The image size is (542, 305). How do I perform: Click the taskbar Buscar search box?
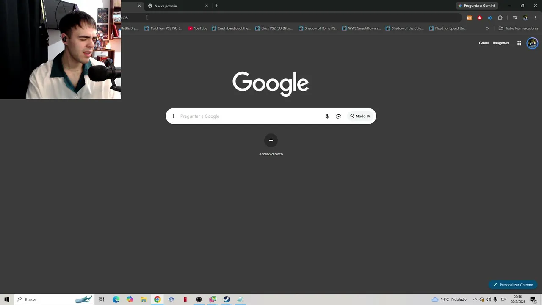54,299
